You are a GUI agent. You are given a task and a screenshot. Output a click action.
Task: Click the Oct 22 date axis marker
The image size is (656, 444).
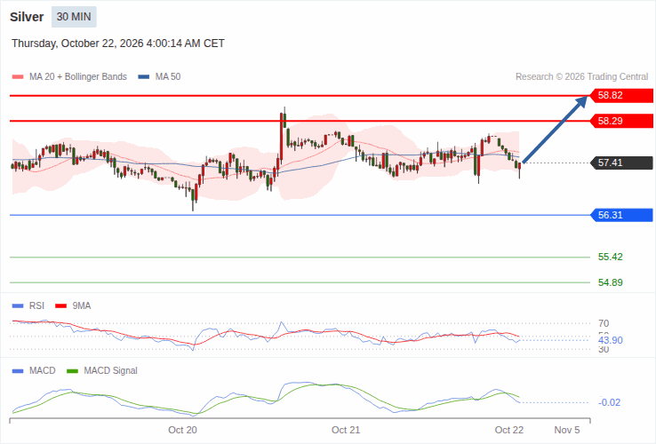pos(508,430)
